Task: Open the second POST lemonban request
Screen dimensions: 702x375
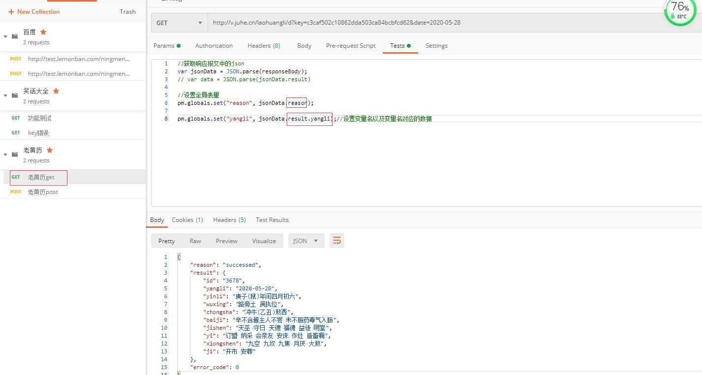Action: (x=73, y=74)
